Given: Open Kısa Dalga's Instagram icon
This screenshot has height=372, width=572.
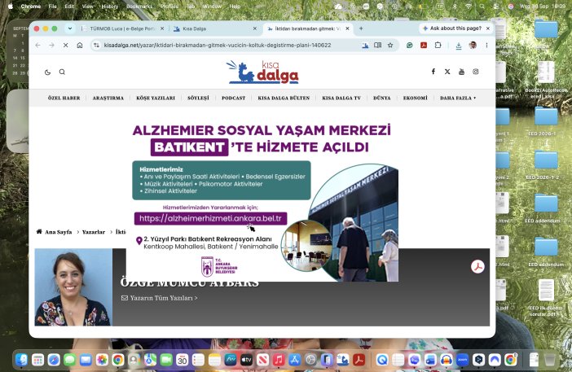Looking at the screenshot, I should click(x=476, y=72).
